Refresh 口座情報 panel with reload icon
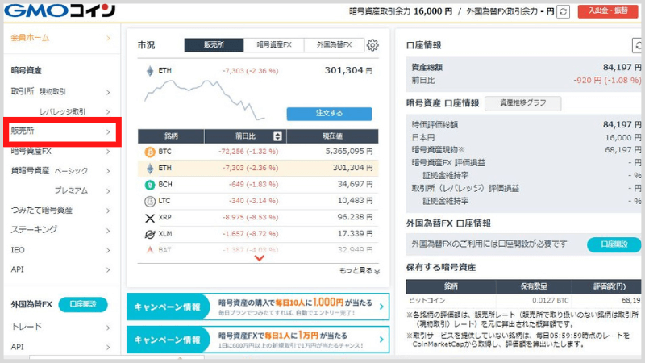The height and width of the screenshot is (363, 645). click(638, 45)
